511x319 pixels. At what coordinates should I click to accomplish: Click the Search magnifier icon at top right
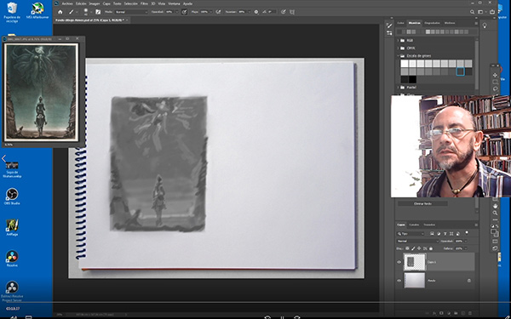[x=472, y=12]
